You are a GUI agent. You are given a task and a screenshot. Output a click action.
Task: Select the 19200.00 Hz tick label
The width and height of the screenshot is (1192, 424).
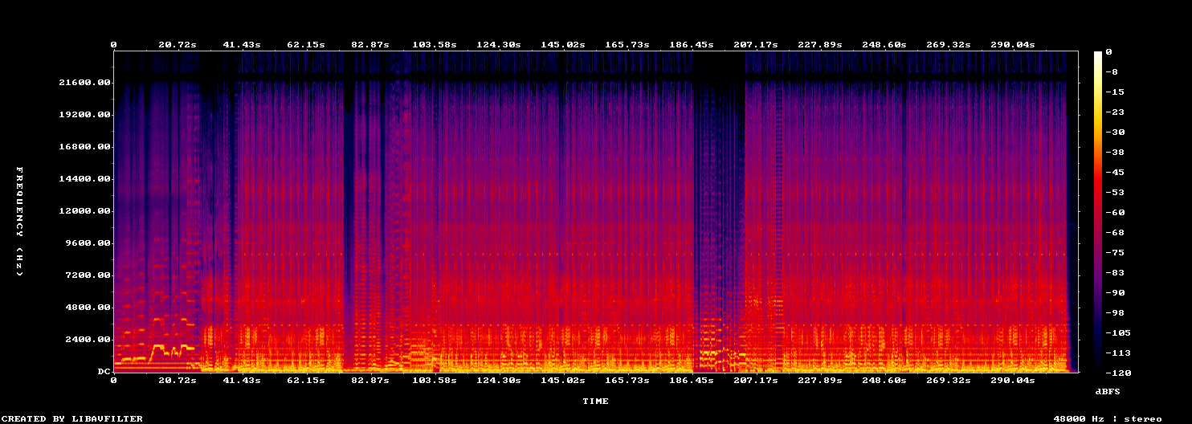(84, 115)
